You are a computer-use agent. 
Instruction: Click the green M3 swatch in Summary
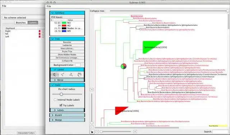(64, 23)
